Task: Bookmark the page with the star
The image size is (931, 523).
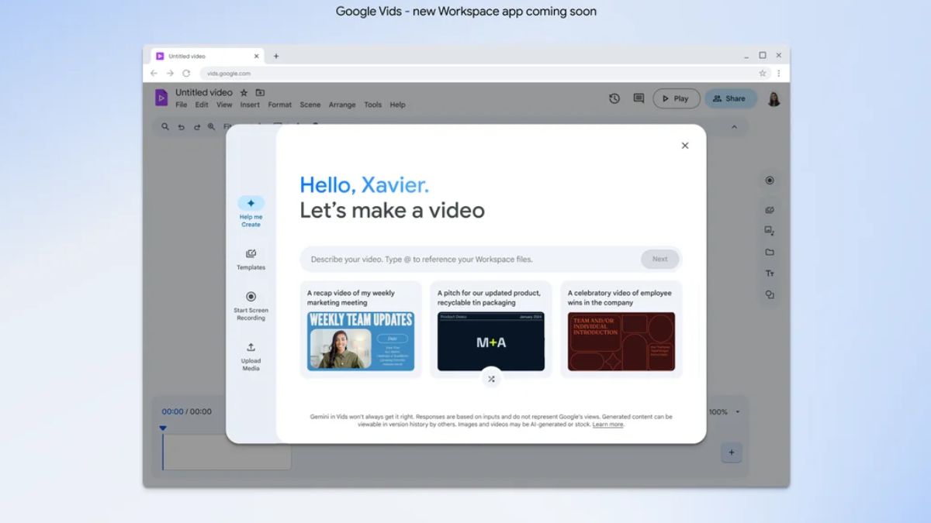Action: [x=763, y=74]
